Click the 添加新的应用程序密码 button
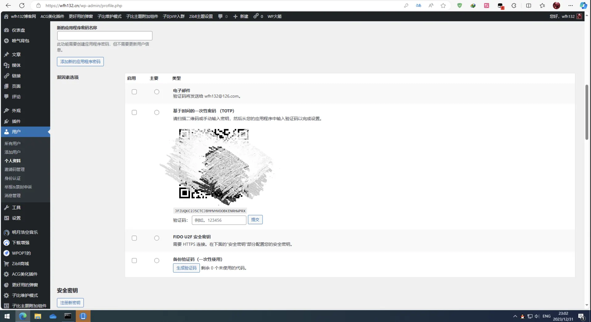 80,62
